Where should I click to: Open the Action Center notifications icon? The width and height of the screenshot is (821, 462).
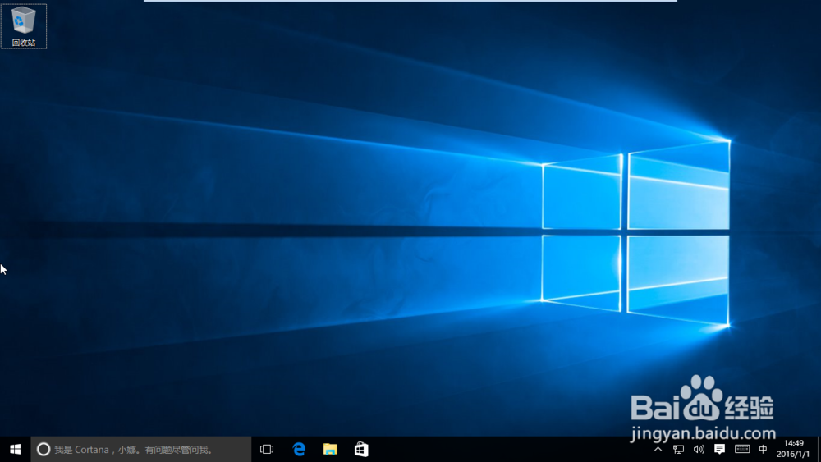pyautogui.click(x=720, y=450)
